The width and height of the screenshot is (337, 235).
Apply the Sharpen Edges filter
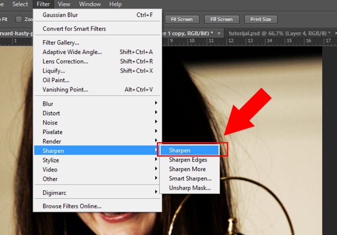click(x=190, y=160)
